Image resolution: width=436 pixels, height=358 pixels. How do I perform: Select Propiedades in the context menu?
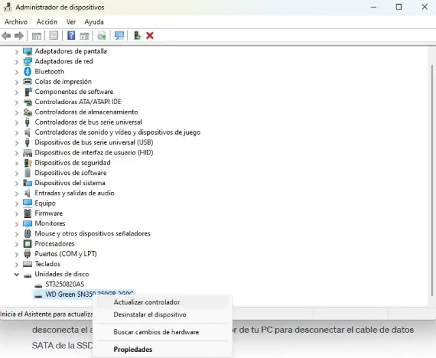click(133, 350)
